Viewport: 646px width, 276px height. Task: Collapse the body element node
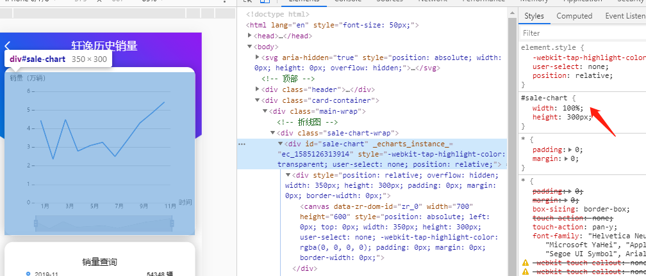(250, 47)
